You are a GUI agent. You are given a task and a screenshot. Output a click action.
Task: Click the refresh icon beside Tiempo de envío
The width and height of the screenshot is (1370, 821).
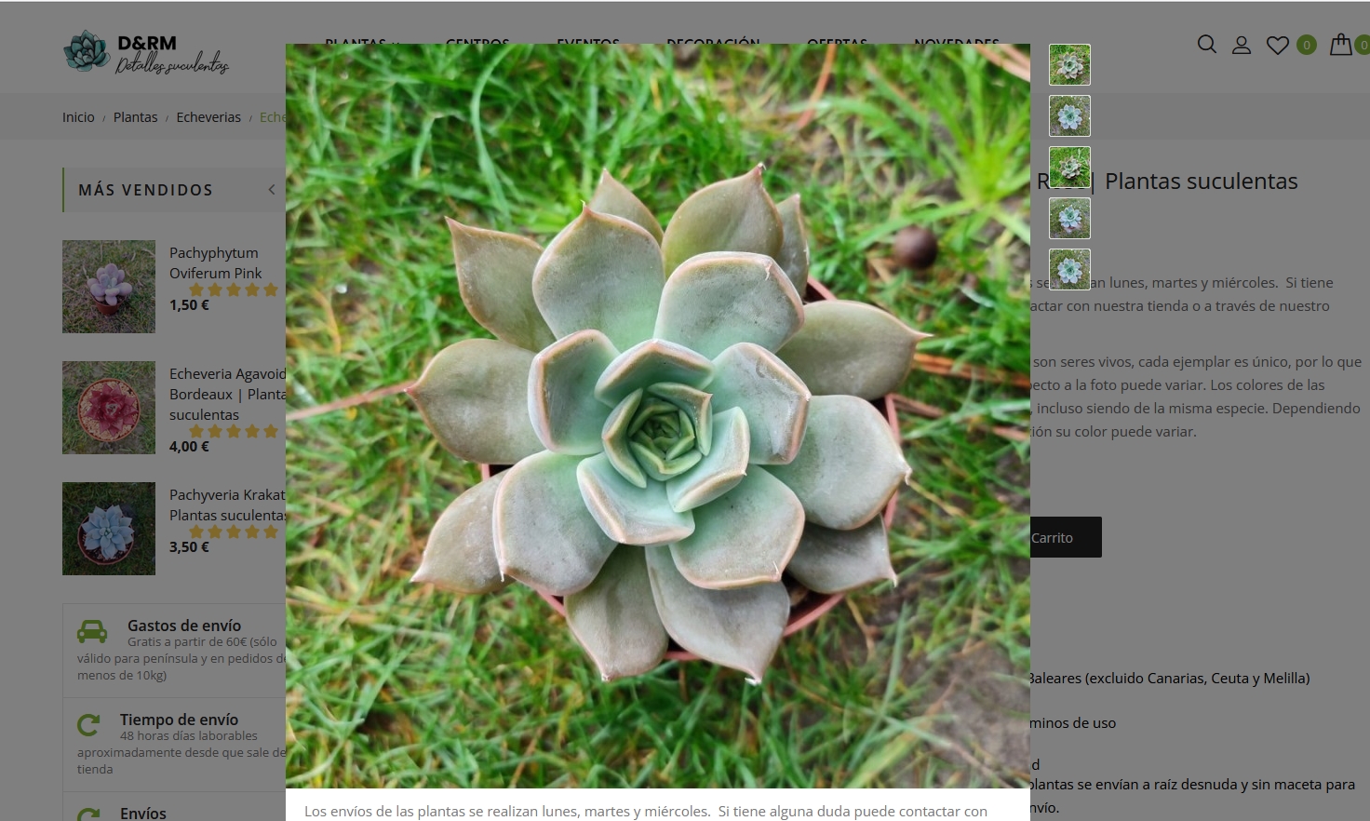89,725
